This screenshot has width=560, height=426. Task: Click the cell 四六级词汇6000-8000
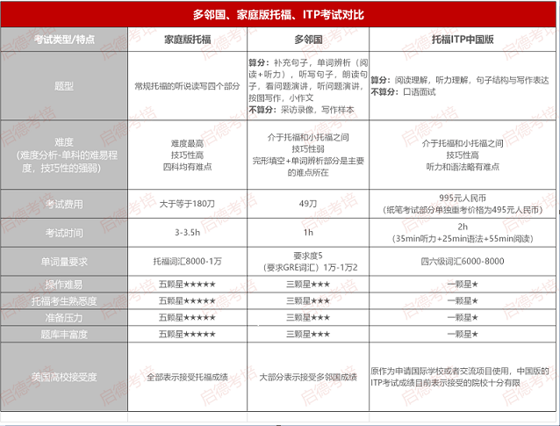[463, 262]
